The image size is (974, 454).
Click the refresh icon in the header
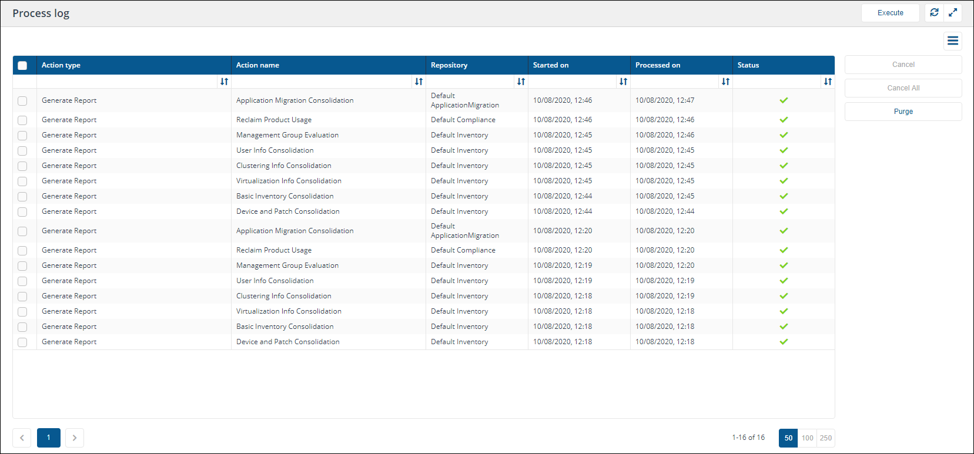(x=934, y=12)
